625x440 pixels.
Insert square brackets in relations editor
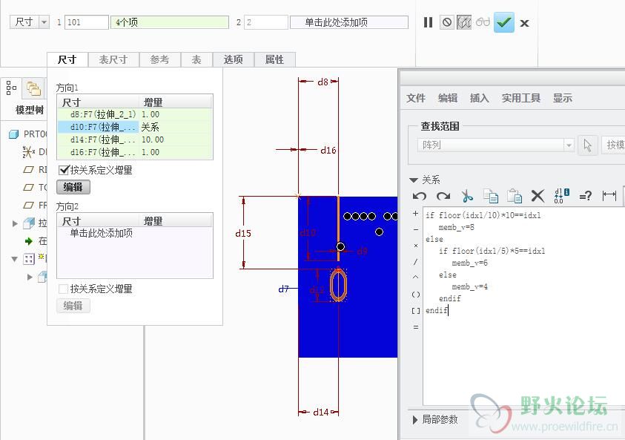pyautogui.click(x=416, y=311)
